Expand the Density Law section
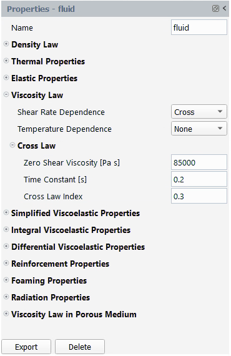Image resolution: width=231 pixels, height=356 pixels. coord(6,44)
